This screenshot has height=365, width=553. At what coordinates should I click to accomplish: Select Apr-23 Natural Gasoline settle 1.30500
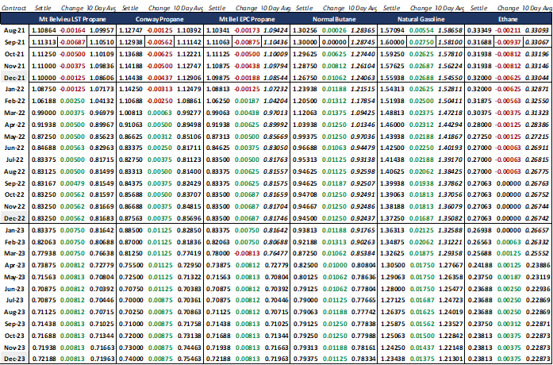tap(393, 265)
